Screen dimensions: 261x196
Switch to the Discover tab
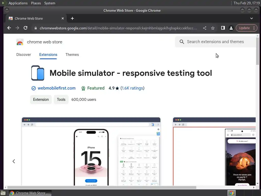click(24, 55)
